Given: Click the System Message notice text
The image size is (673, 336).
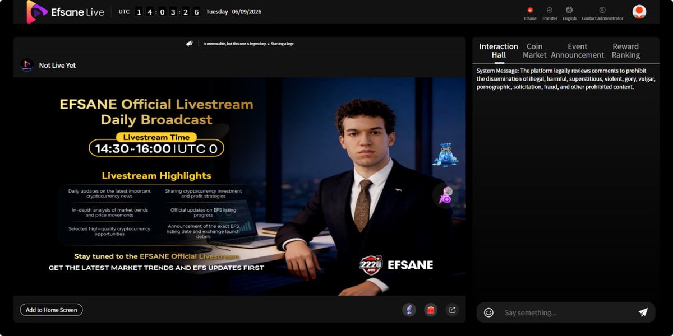Looking at the screenshot, I should pos(565,79).
